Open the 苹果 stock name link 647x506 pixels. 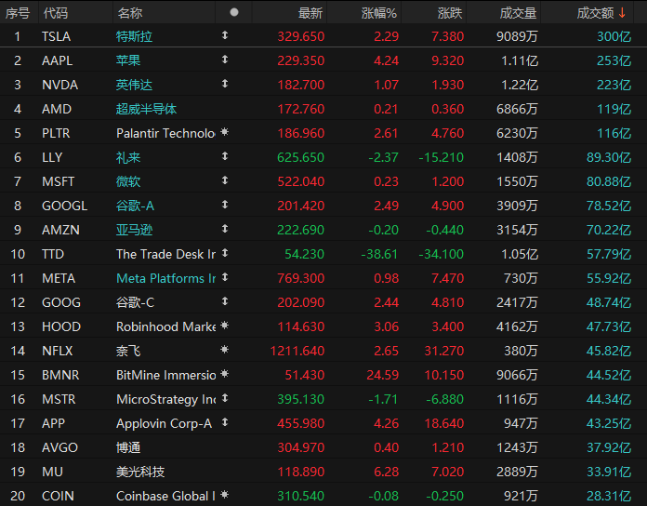pyautogui.click(x=128, y=60)
